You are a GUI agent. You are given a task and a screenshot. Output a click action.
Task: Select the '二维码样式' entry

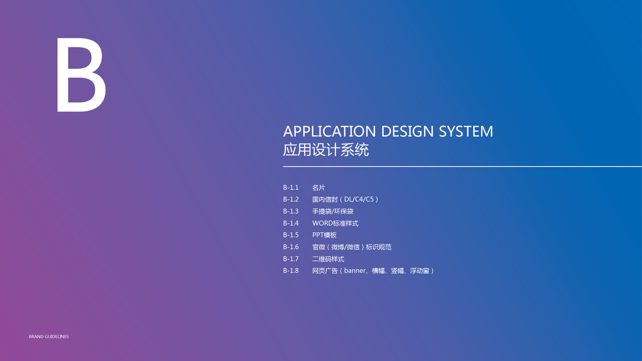click(x=328, y=259)
